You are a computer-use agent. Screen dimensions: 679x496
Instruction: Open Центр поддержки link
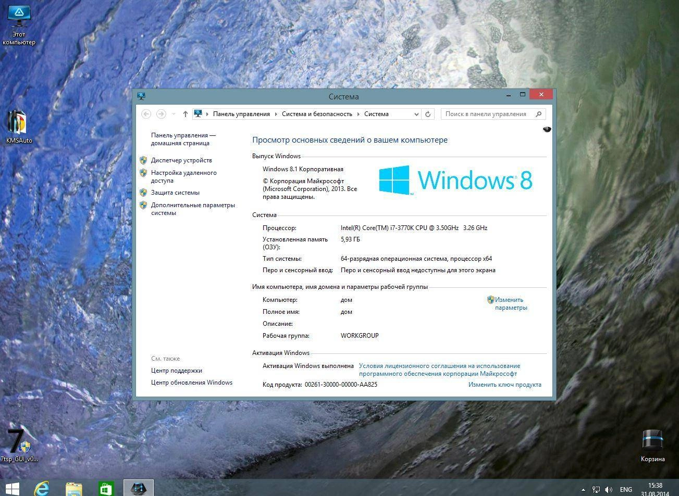[177, 371]
